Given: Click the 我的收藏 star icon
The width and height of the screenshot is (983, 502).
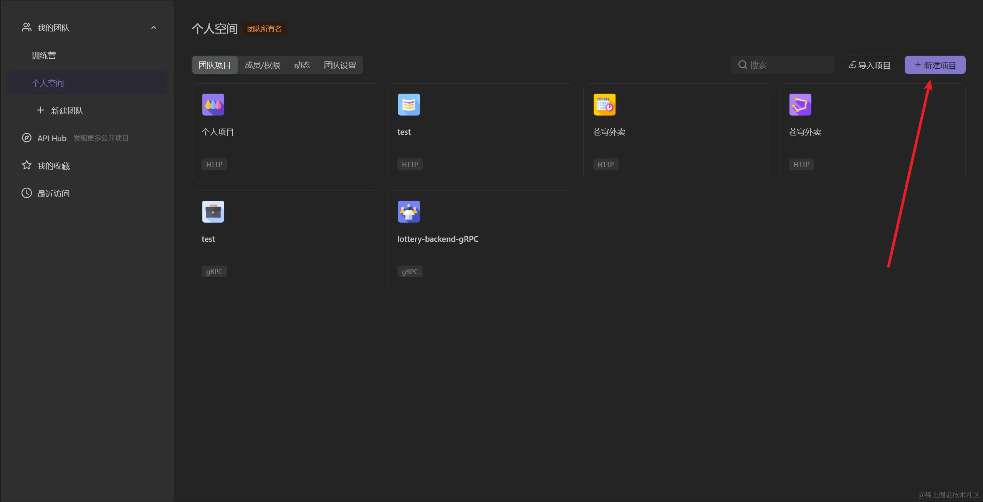Looking at the screenshot, I should coord(26,165).
